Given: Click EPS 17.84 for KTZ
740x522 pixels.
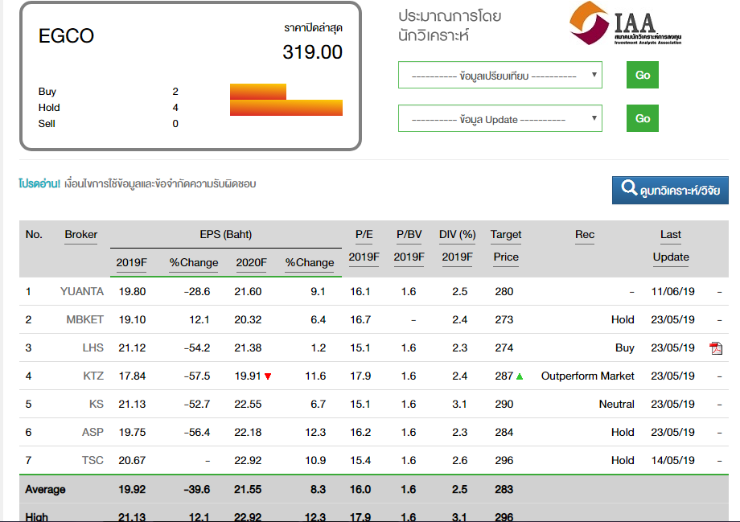Looking at the screenshot, I should pos(132,376).
